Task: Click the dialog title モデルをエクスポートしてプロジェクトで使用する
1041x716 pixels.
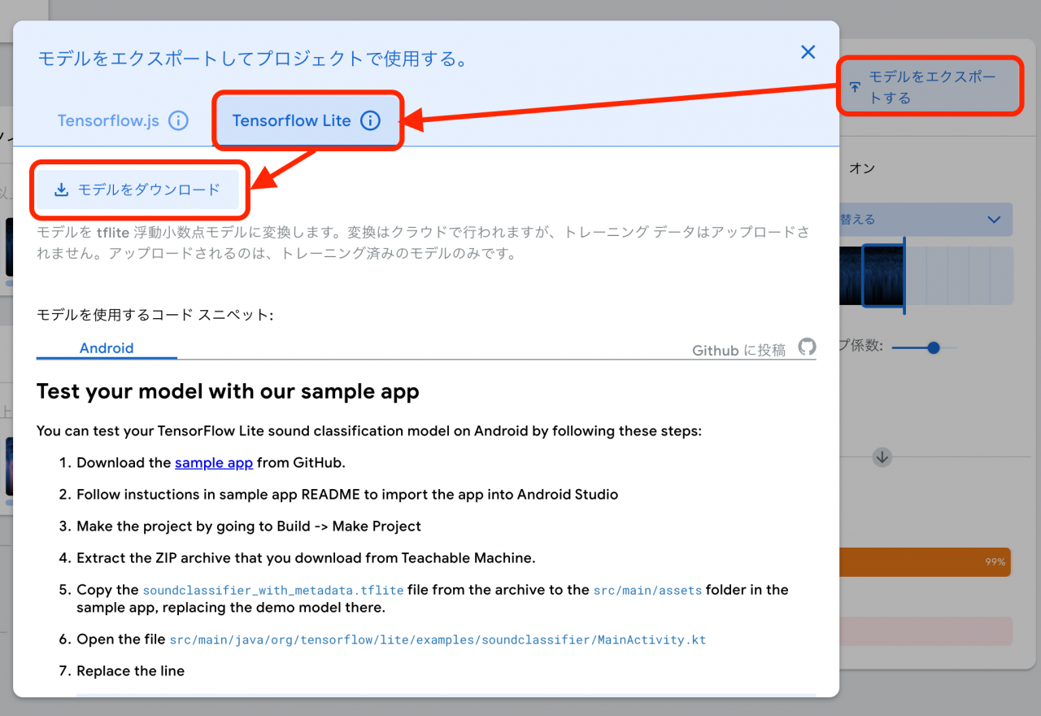Action: pyautogui.click(x=253, y=59)
